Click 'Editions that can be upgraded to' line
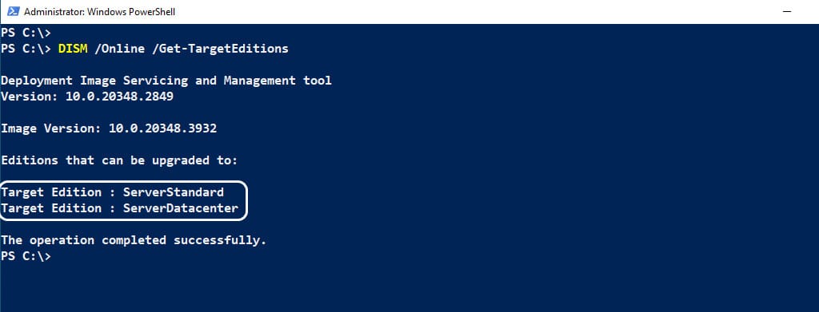819x312 pixels. [119, 160]
